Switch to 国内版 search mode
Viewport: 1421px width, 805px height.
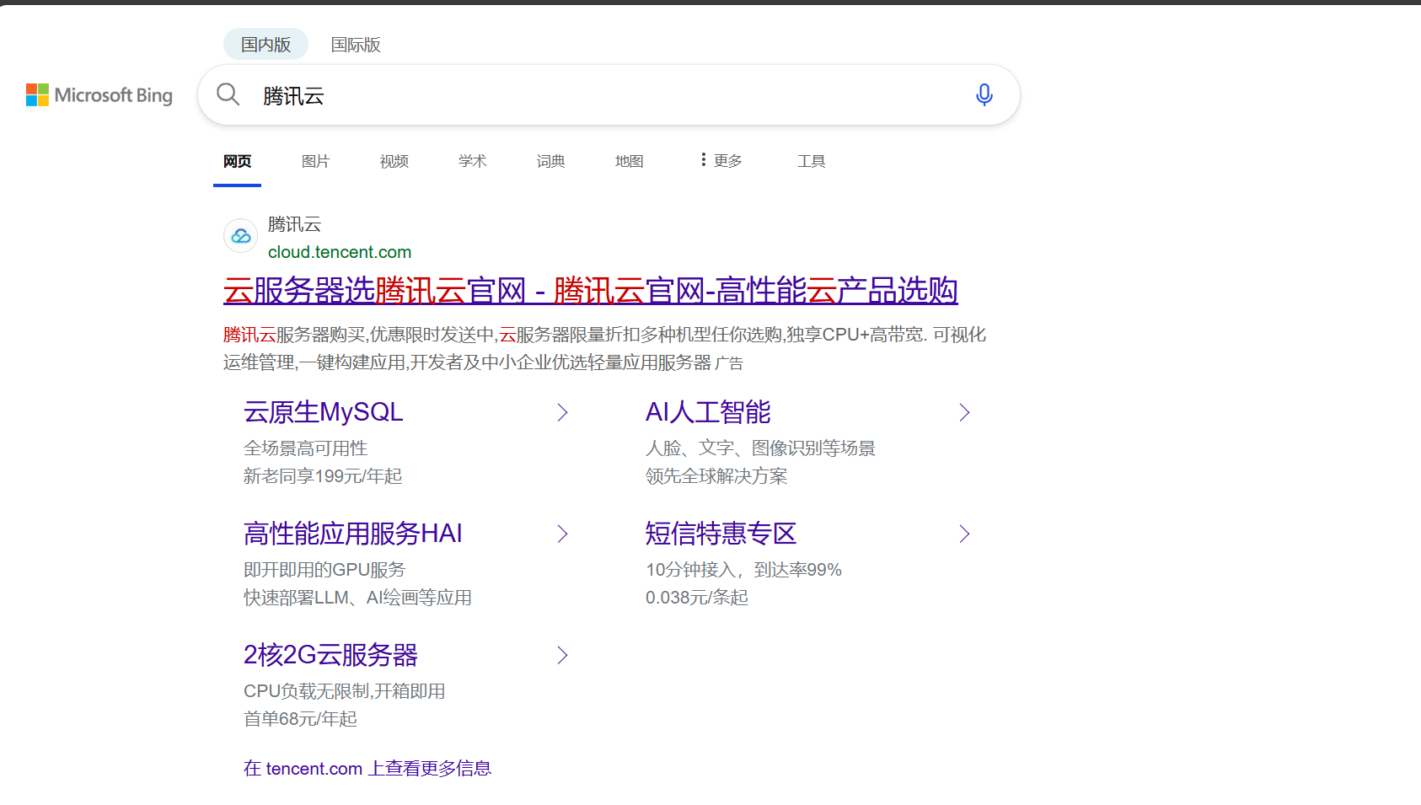[x=265, y=45]
